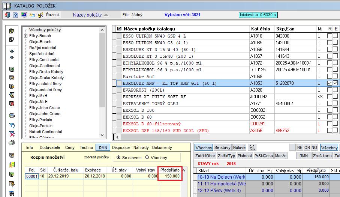Copy item using the duplicate card icon
This screenshot has height=197, width=340.
pos(12,86)
